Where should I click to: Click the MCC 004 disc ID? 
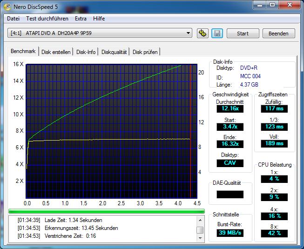coord(250,76)
